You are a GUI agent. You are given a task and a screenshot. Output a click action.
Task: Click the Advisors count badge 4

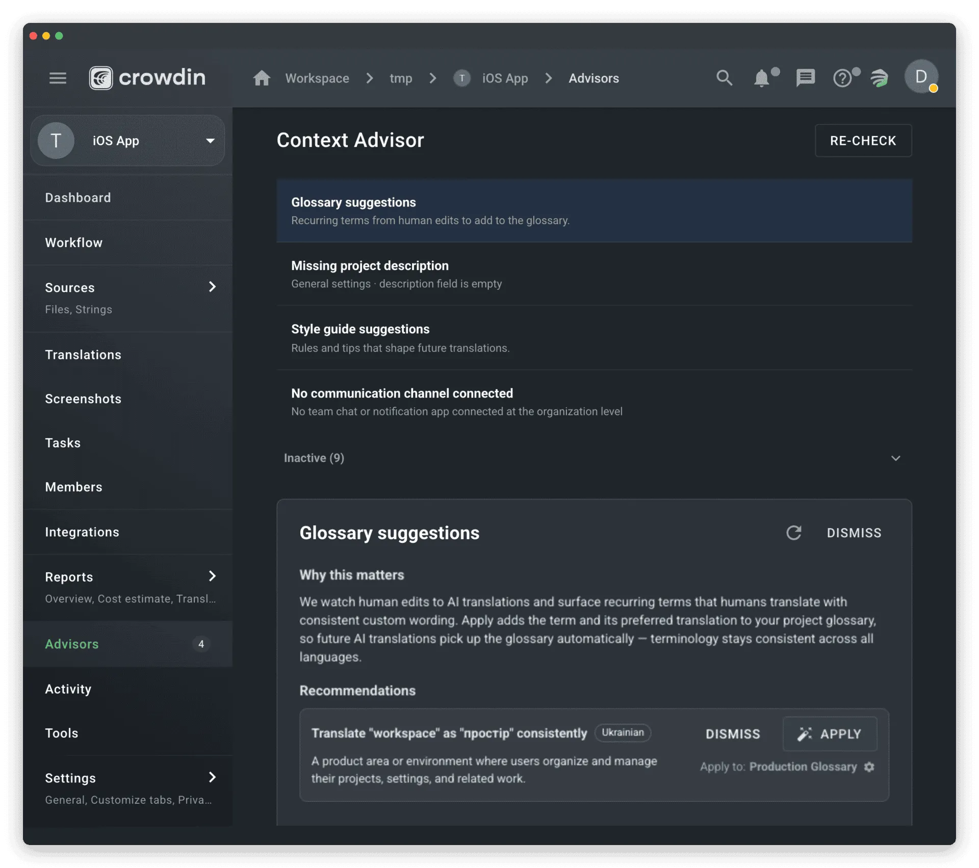pos(201,644)
